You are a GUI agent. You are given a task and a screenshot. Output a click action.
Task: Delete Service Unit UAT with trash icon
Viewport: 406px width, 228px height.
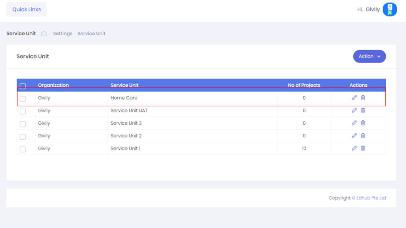point(363,110)
